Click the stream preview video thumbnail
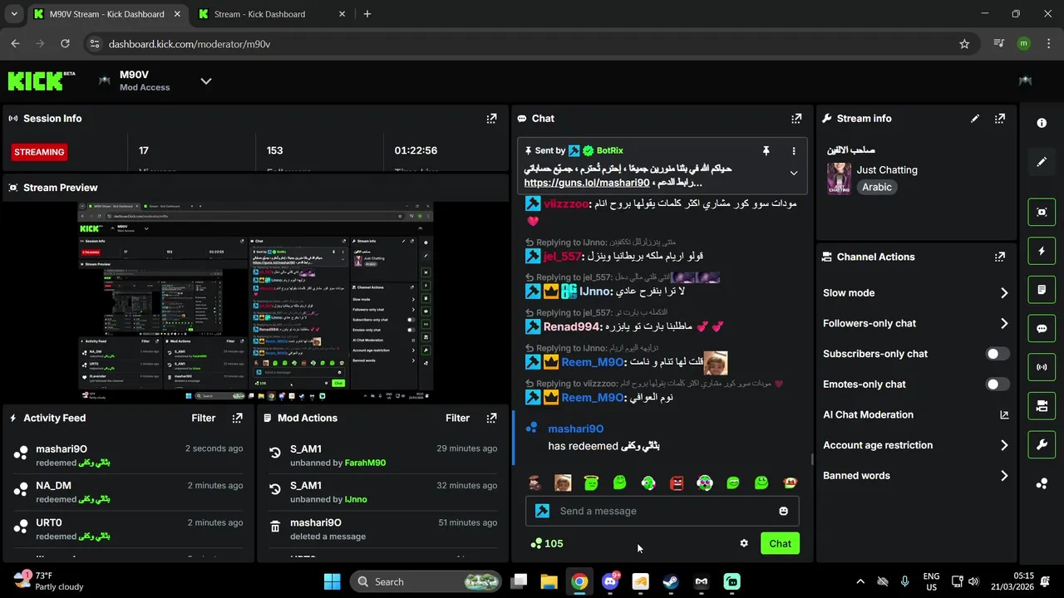The image size is (1064, 598). [255, 301]
